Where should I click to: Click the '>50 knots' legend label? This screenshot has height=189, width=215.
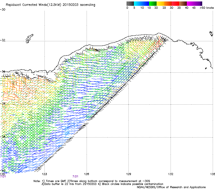coord(207,8)
